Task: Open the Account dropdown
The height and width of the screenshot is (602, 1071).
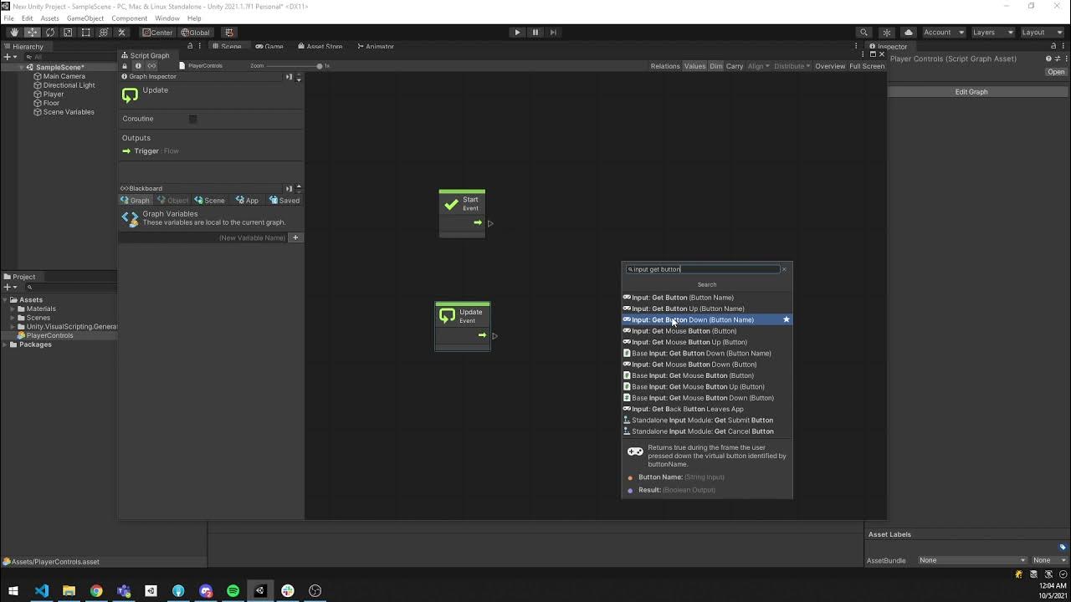Action: pos(943,33)
